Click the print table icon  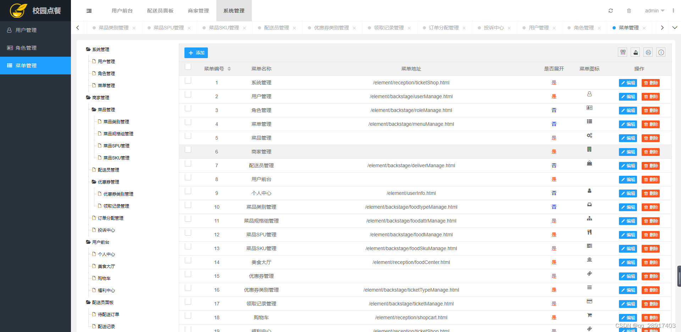648,52
